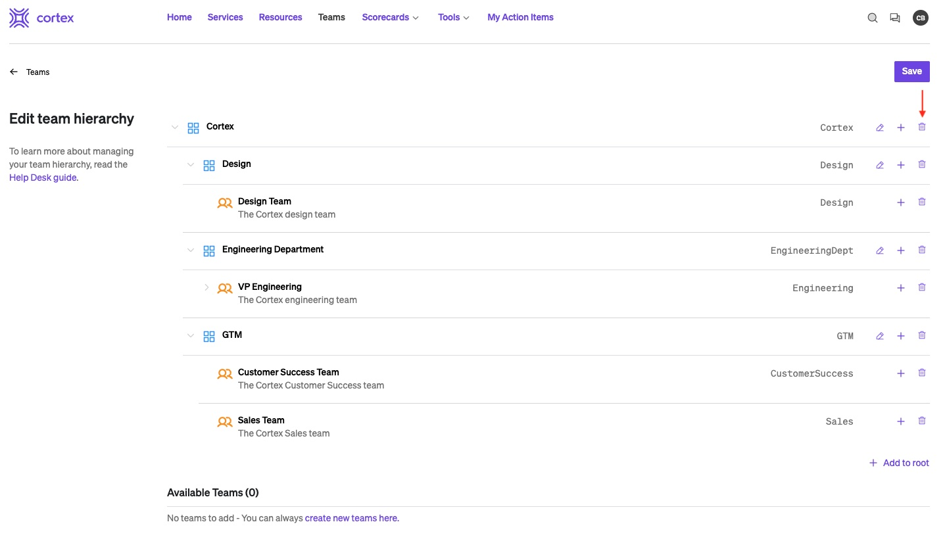Edit the GTM department pencil icon
This screenshot has height=543, width=945.
coord(880,336)
